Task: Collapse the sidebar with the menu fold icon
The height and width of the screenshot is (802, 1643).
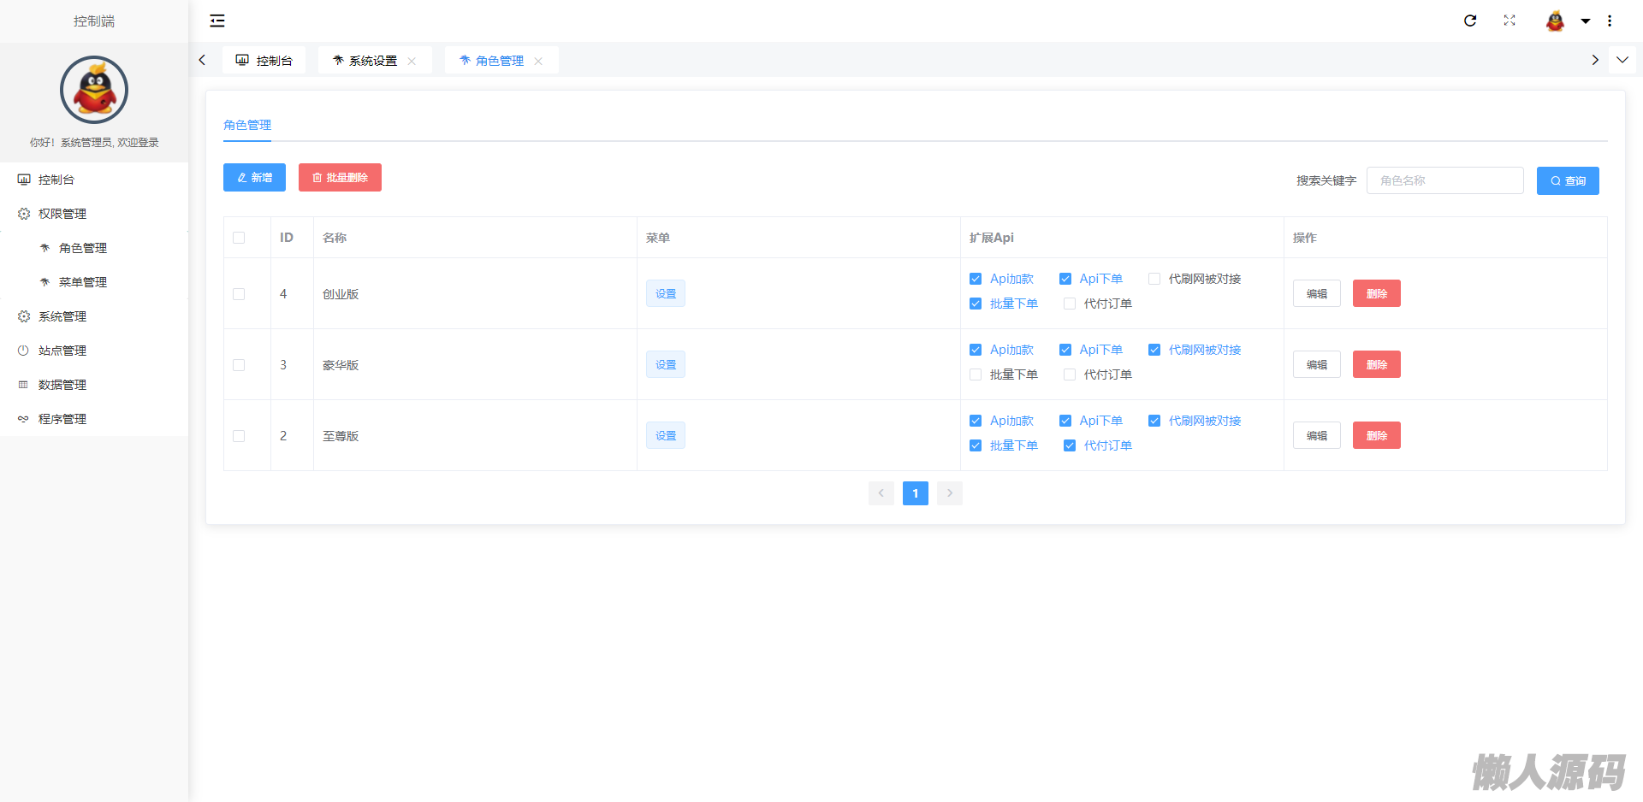Action: [217, 21]
